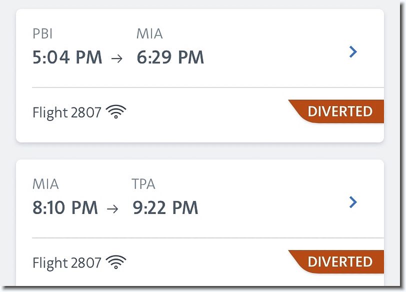Click the arrow between 5:04 PM and 6:29 PM
Image resolution: width=406 pixels, height=292 pixels.
117,58
